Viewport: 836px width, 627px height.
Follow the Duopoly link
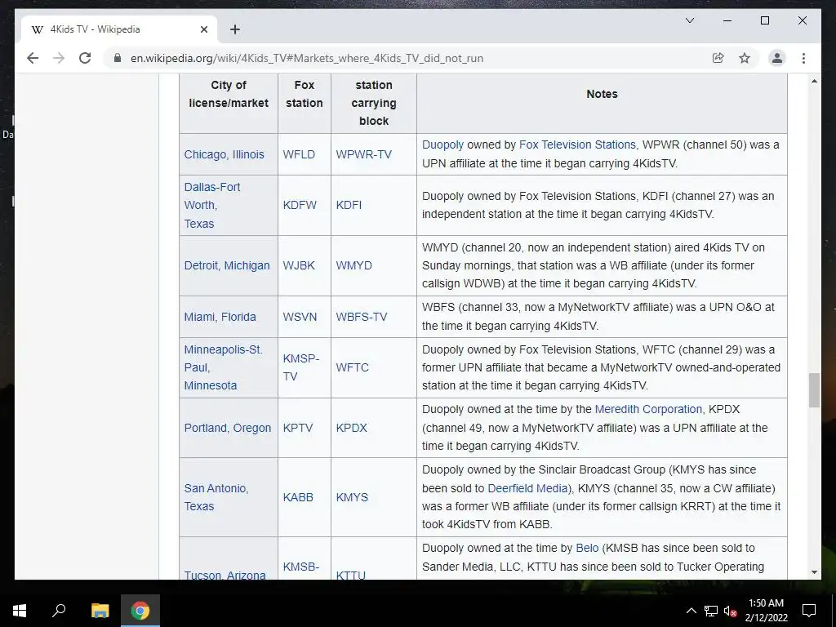442,145
